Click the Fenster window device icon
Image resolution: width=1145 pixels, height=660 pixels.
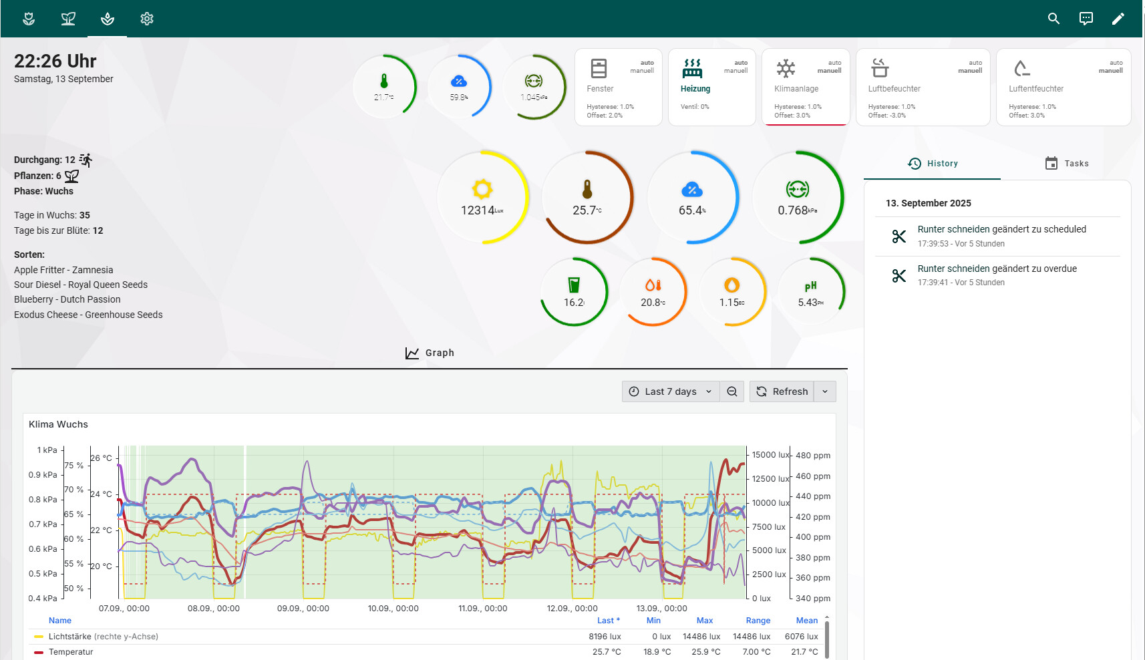tap(599, 68)
